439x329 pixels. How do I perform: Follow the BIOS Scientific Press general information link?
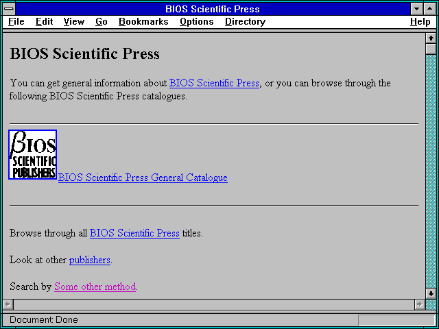click(214, 83)
